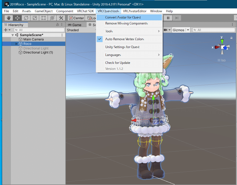This screenshot has height=185, width=237.
Task: Switch to the Hierarchy tab
Action: pos(15,25)
